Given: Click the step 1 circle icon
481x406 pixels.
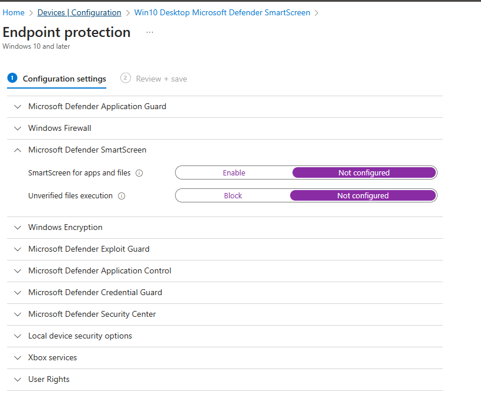Looking at the screenshot, I should 12,78.
